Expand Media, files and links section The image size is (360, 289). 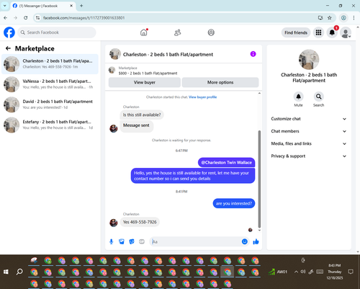pos(309,143)
